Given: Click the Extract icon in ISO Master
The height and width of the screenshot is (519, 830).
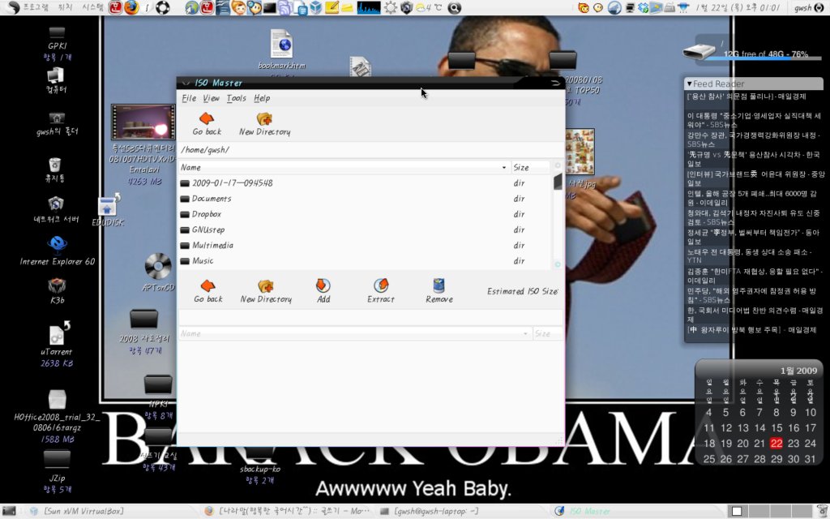Looking at the screenshot, I should click(x=381, y=286).
